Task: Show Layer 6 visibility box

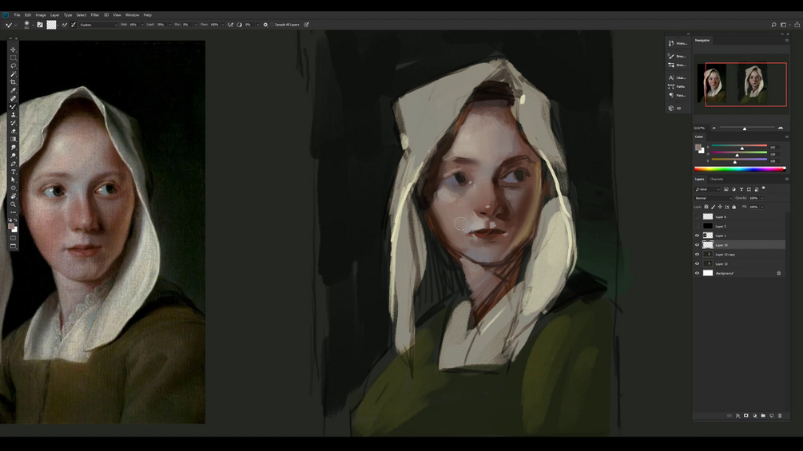Action: click(x=697, y=217)
